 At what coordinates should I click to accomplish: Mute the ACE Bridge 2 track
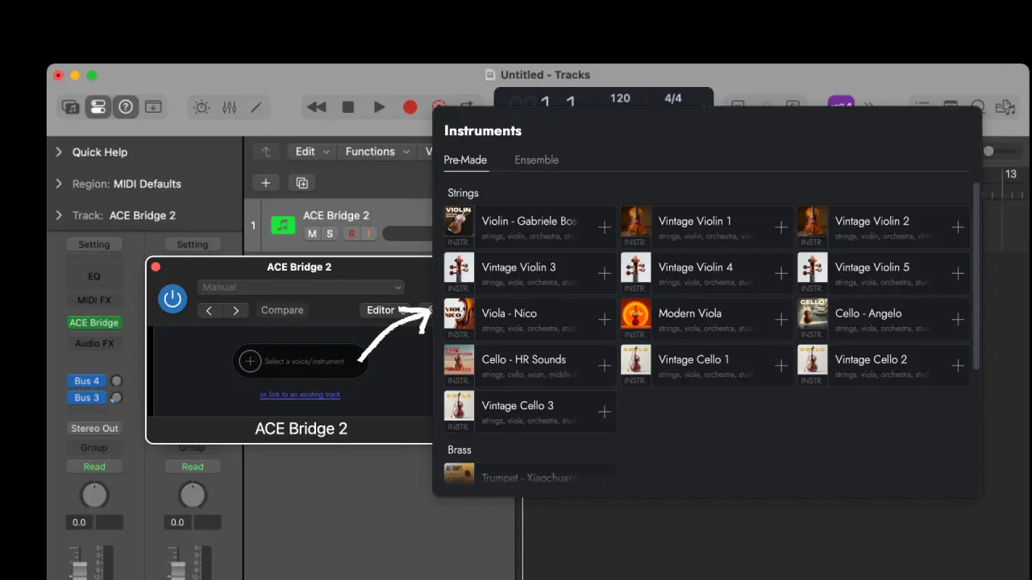[312, 234]
